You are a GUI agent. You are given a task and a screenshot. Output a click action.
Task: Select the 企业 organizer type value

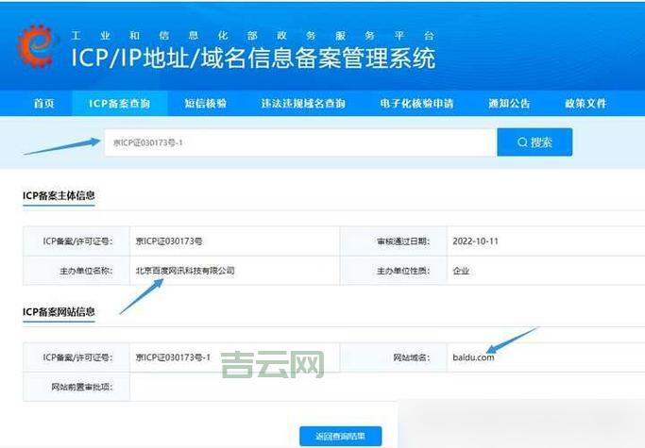(461, 271)
